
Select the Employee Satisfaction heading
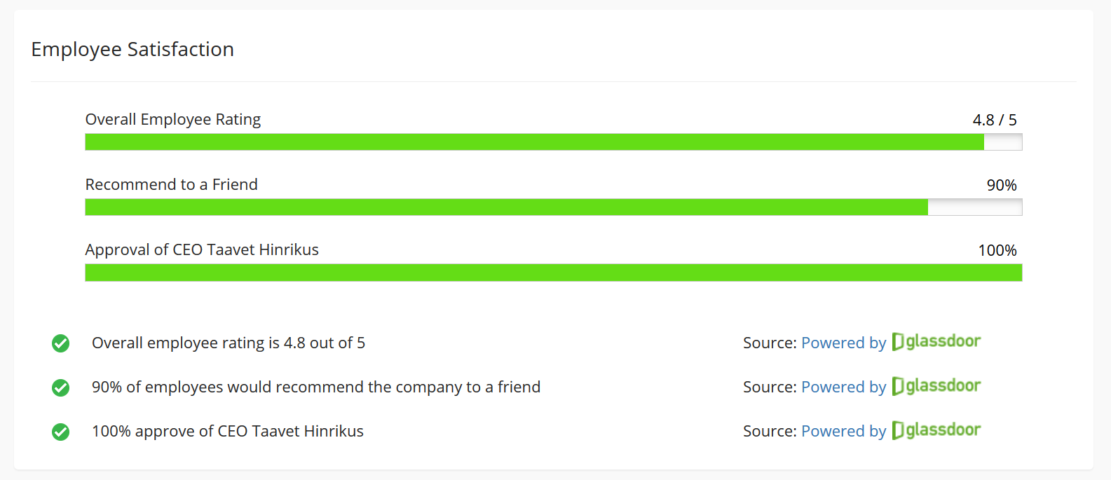pos(132,49)
